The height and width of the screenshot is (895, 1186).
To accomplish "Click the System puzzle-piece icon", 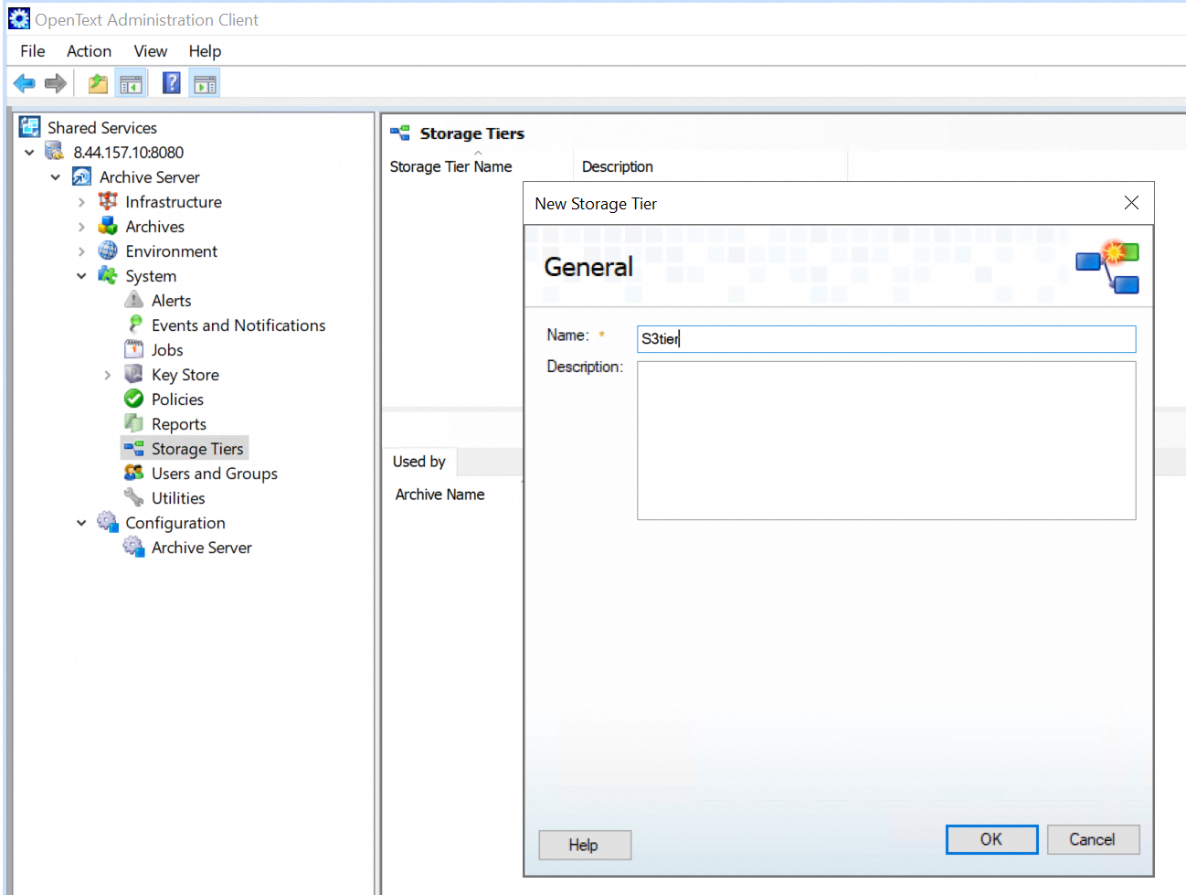I will coord(108,275).
